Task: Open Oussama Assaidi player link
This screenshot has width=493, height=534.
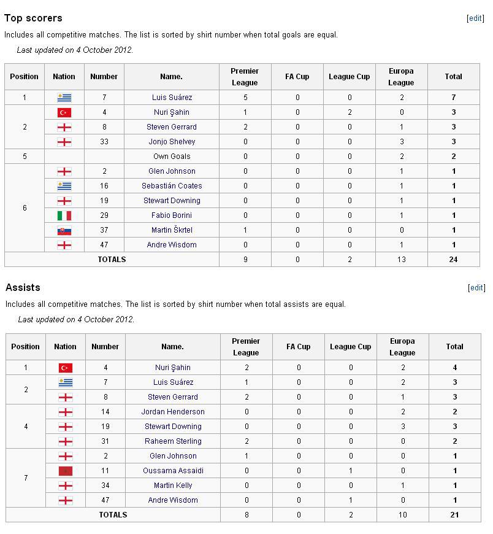Action: [173, 471]
